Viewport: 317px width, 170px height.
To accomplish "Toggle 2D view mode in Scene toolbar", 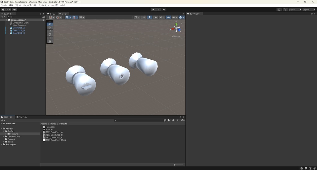I will click(144, 17).
